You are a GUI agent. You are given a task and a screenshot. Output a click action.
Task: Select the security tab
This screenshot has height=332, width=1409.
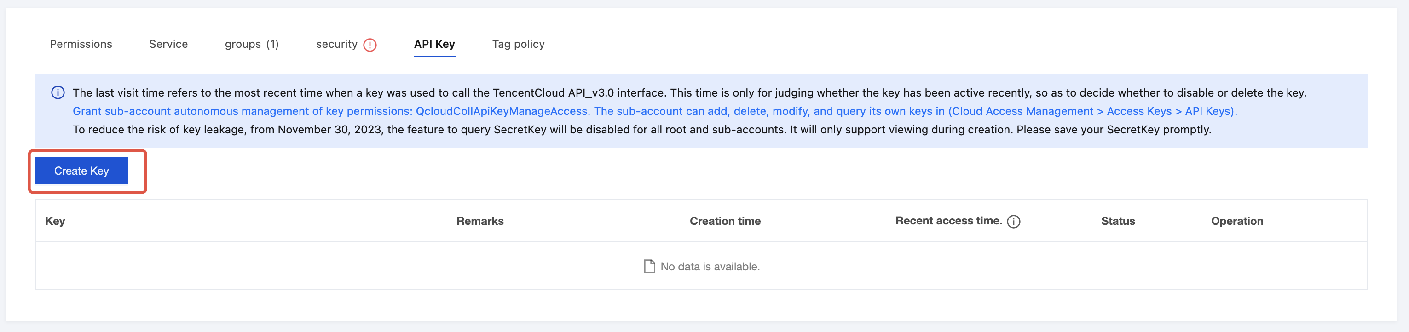point(336,44)
